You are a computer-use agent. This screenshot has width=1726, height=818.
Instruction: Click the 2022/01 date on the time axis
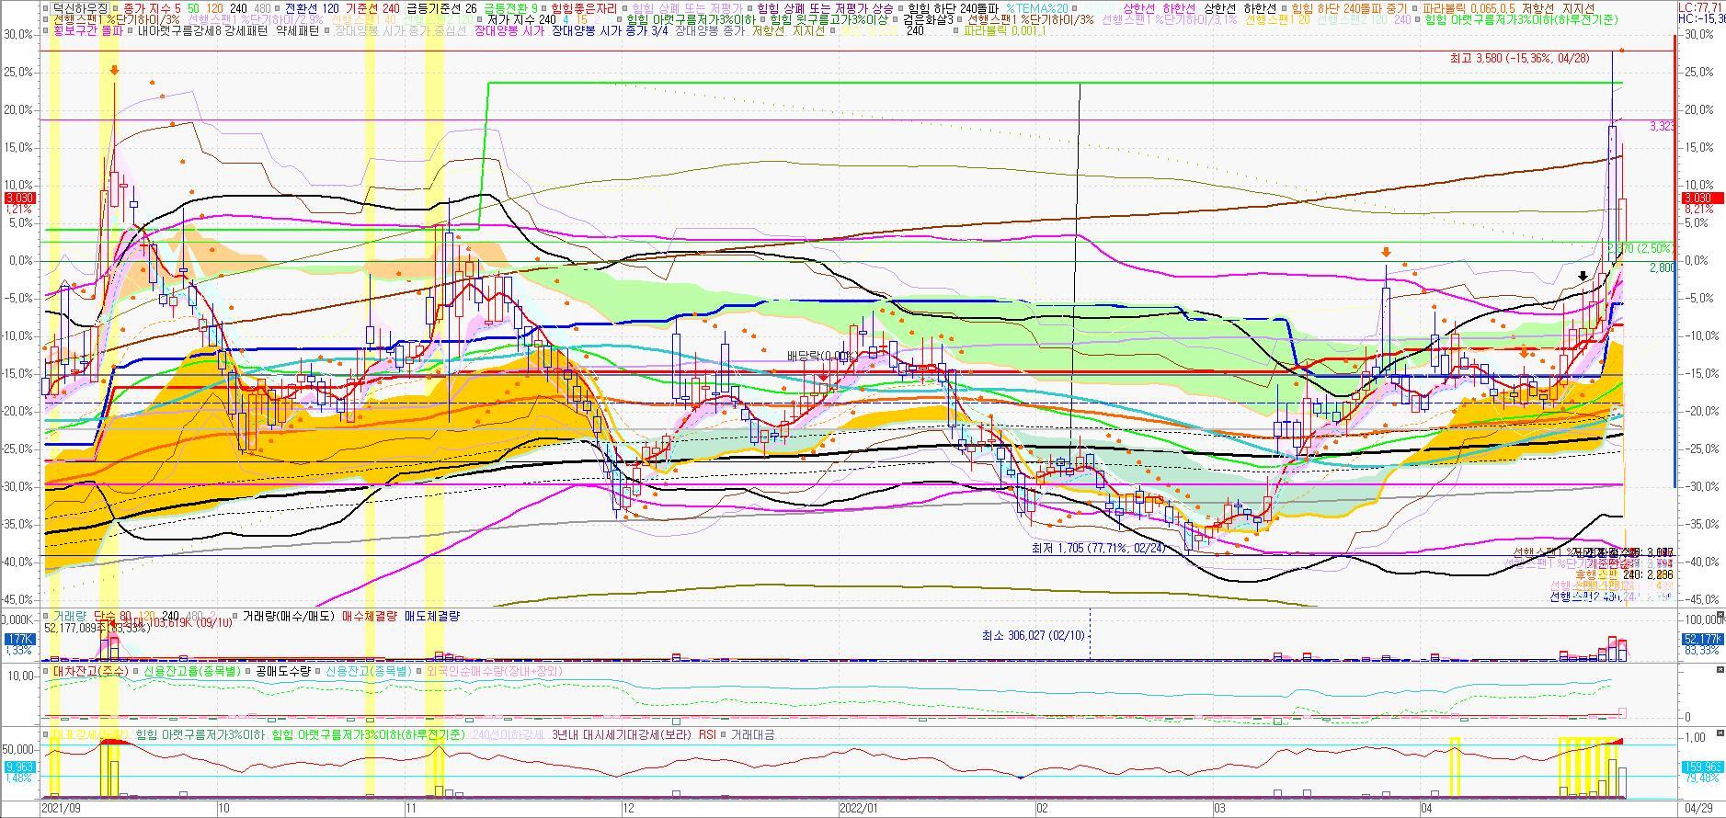(860, 810)
